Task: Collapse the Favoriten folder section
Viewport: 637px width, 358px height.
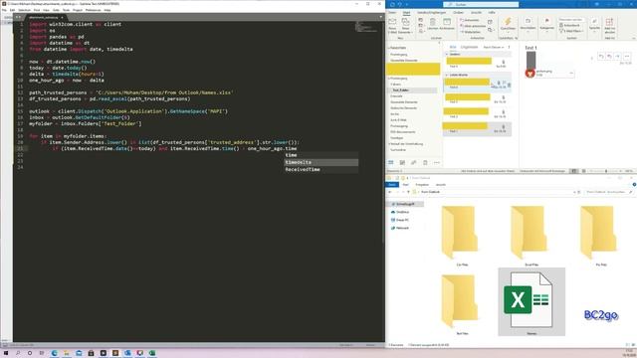Action: click(389, 48)
